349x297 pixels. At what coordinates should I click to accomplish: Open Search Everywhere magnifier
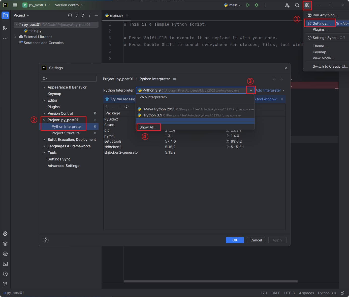pyautogui.click(x=297, y=5)
